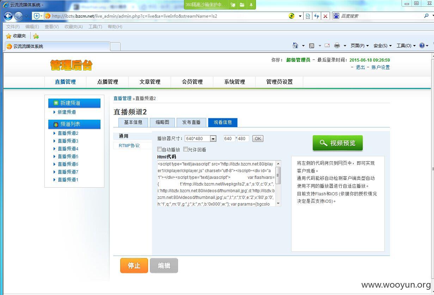
Task: Click the TV icon beside 频道列表 header
Action: [x=56, y=124]
